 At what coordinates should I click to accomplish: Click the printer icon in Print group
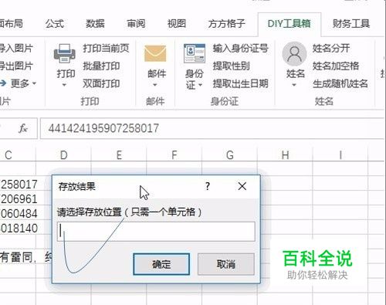click(x=65, y=53)
